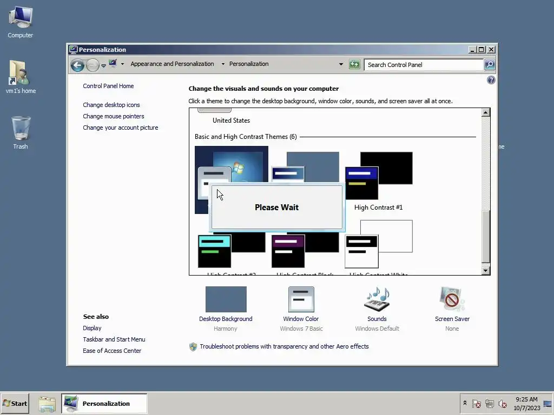Screen dimensions: 554x415
Task: Select the Personalization breadcrumb
Action: tap(249, 64)
